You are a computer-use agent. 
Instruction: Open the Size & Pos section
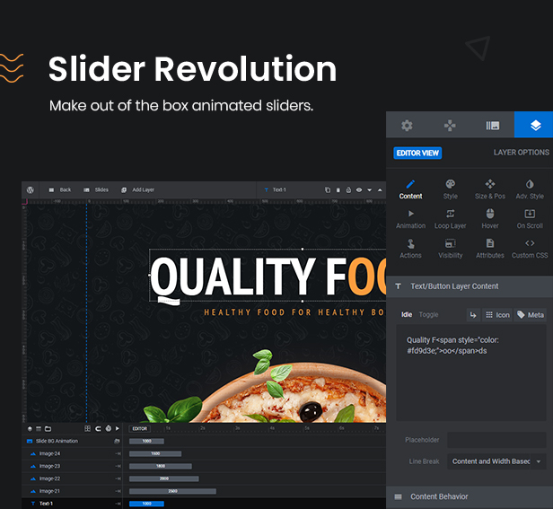pos(490,189)
